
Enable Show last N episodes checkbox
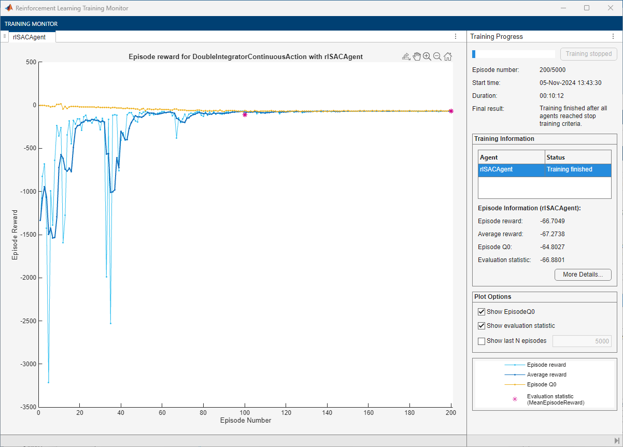coord(482,341)
